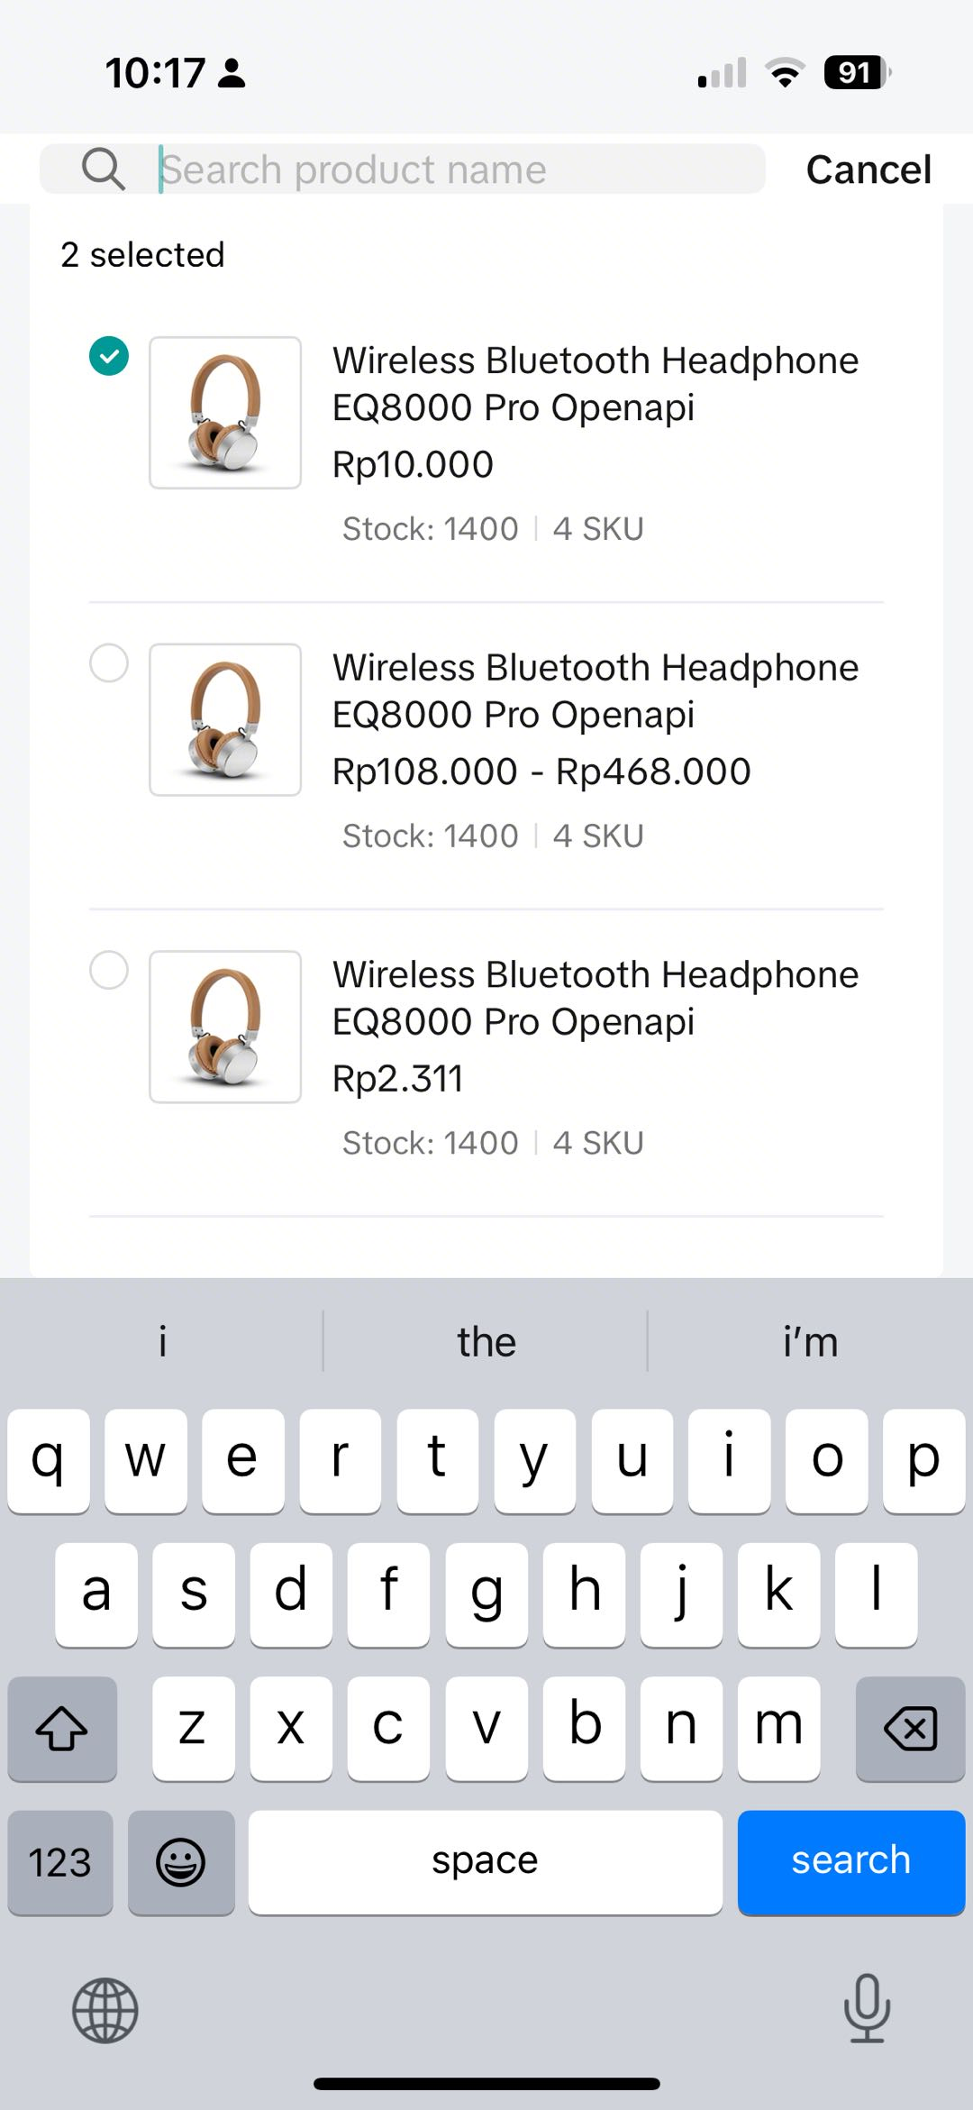Tap the globe language switcher icon
The image size is (973, 2110).
coord(105,2010)
